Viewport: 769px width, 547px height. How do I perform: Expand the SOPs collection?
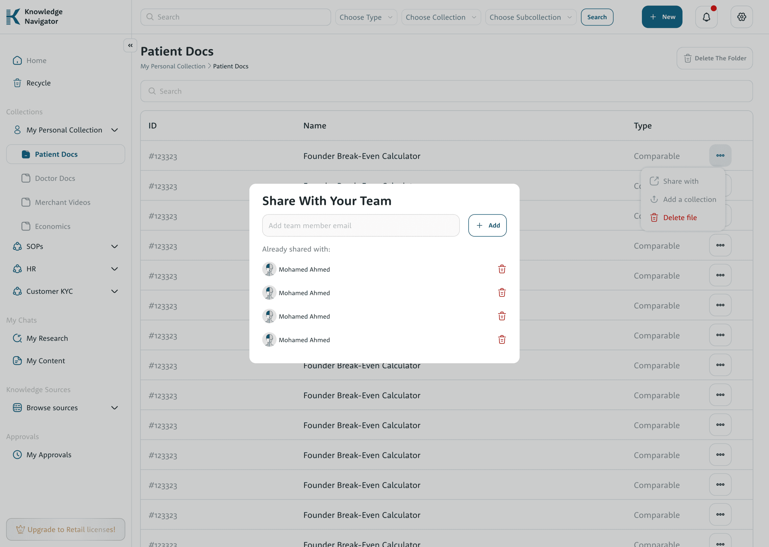tap(114, 246)
